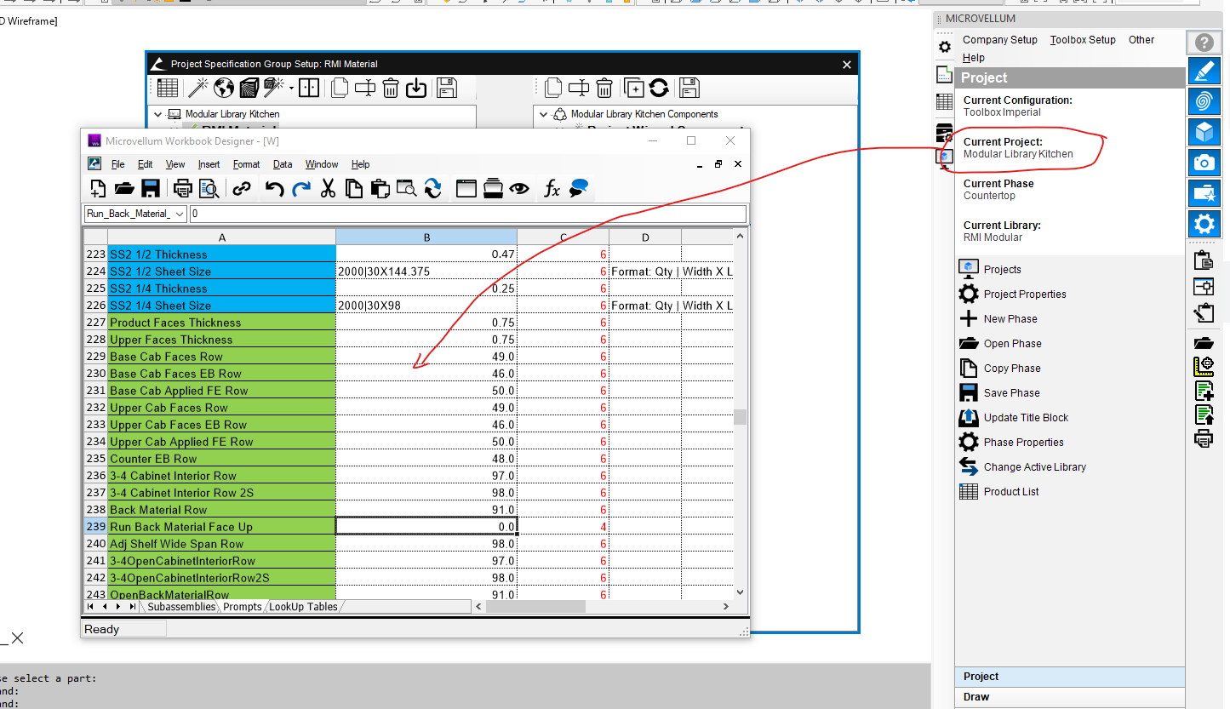
Task: Select row header 230
Action: 95,374
